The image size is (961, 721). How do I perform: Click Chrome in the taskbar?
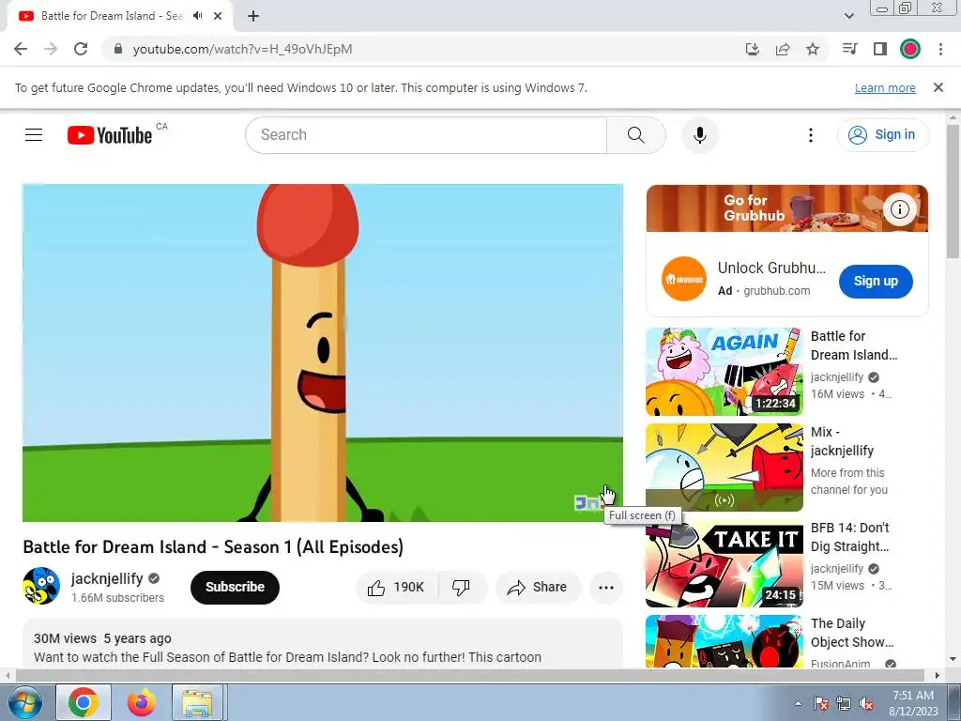pos(84,702)
